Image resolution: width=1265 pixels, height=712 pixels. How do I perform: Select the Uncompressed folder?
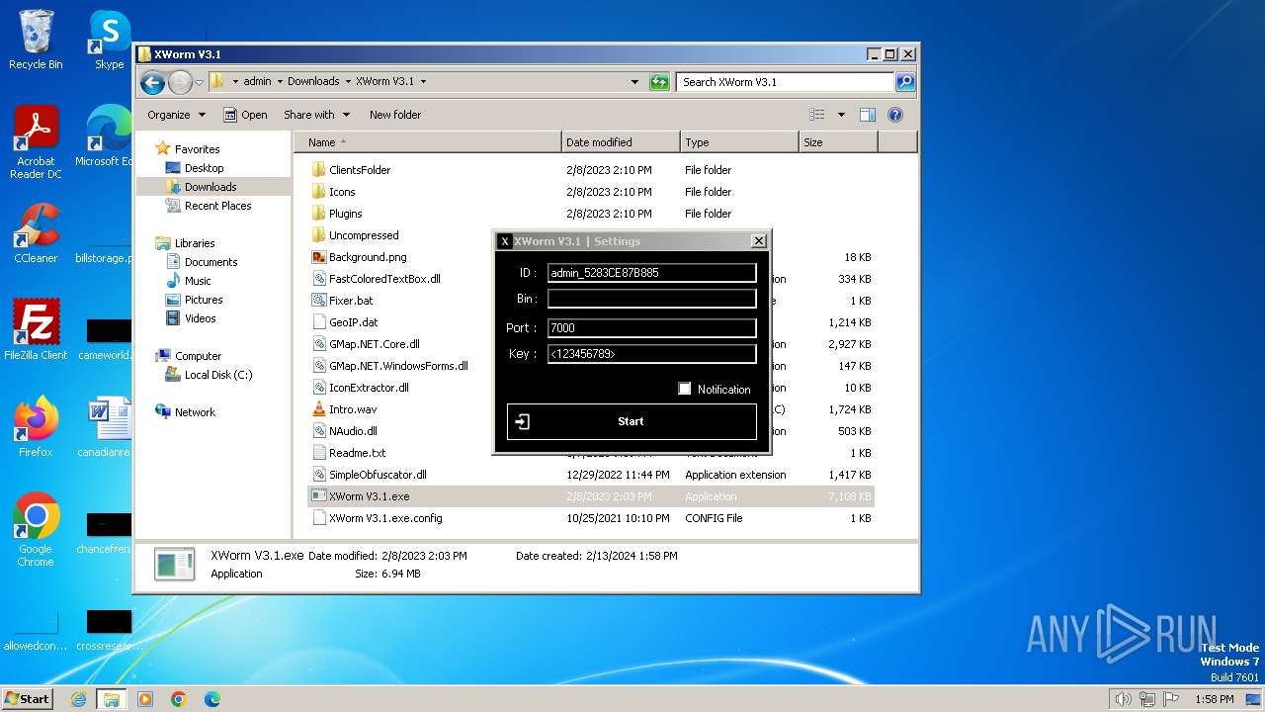point(364,235)
